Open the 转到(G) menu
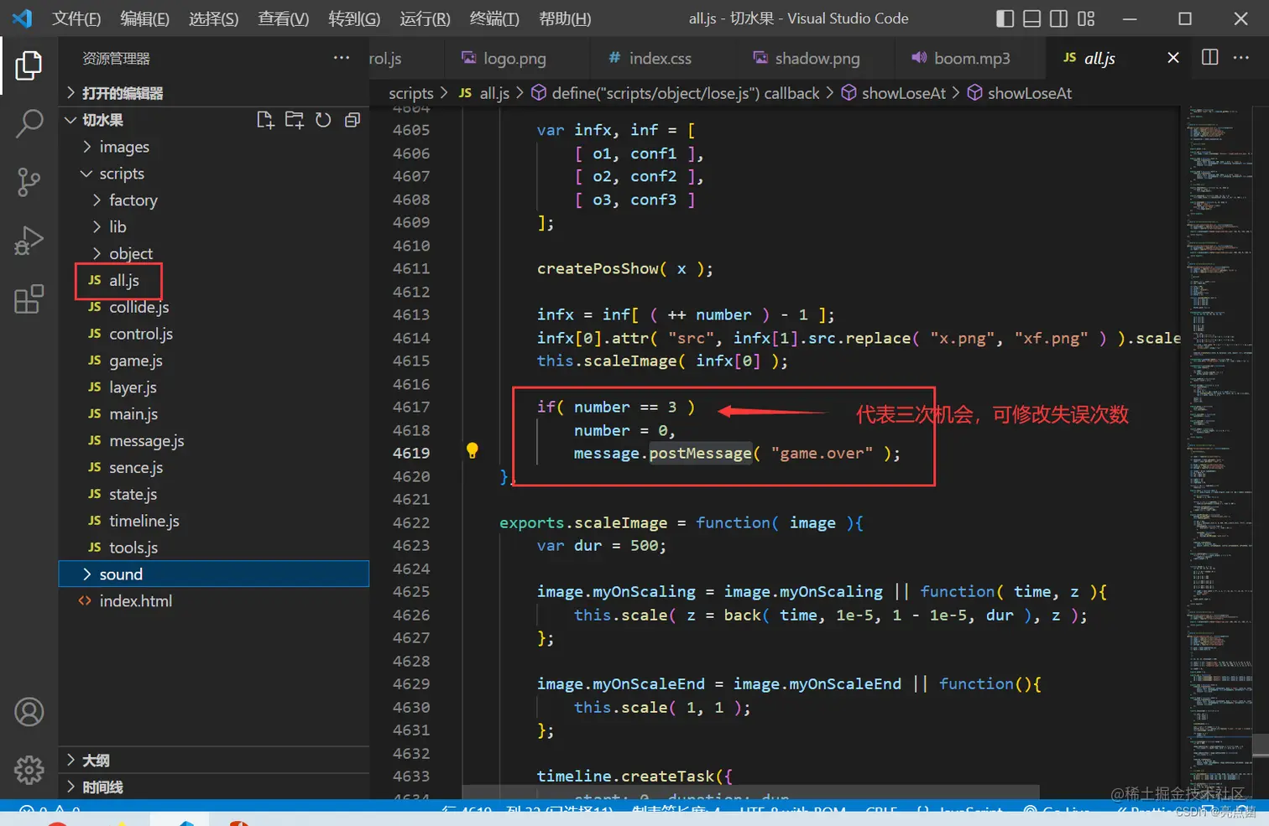1269x826 pixels. coord(354,18)
